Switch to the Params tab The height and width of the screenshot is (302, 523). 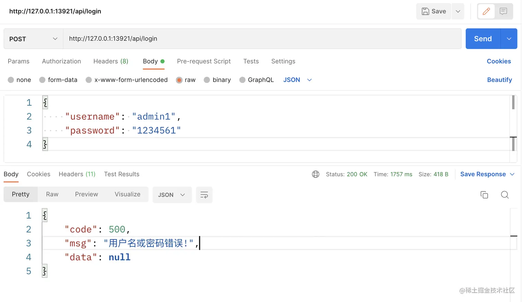pyautogui.click(x=19, y=61)
